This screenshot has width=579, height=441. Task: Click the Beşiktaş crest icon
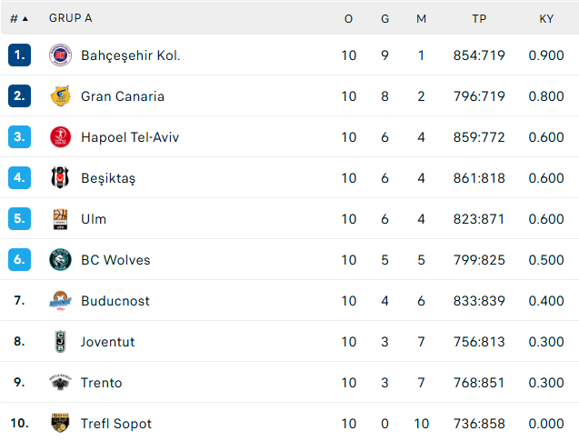[60, 177]
